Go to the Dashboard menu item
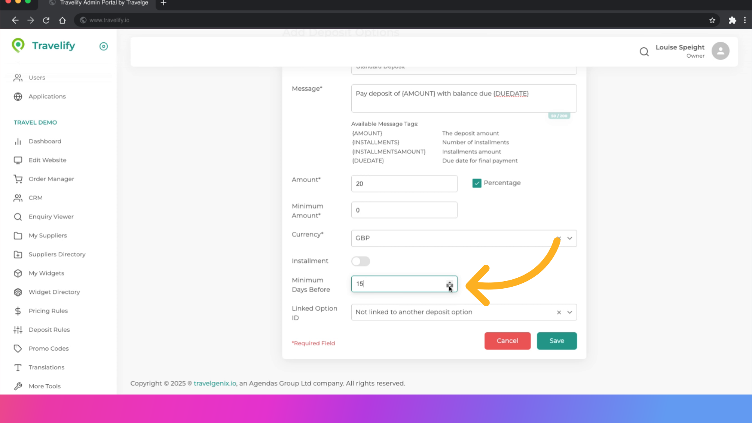Image resolution: width=752 pixels, height=423 pixels. (x=45, y=141)
